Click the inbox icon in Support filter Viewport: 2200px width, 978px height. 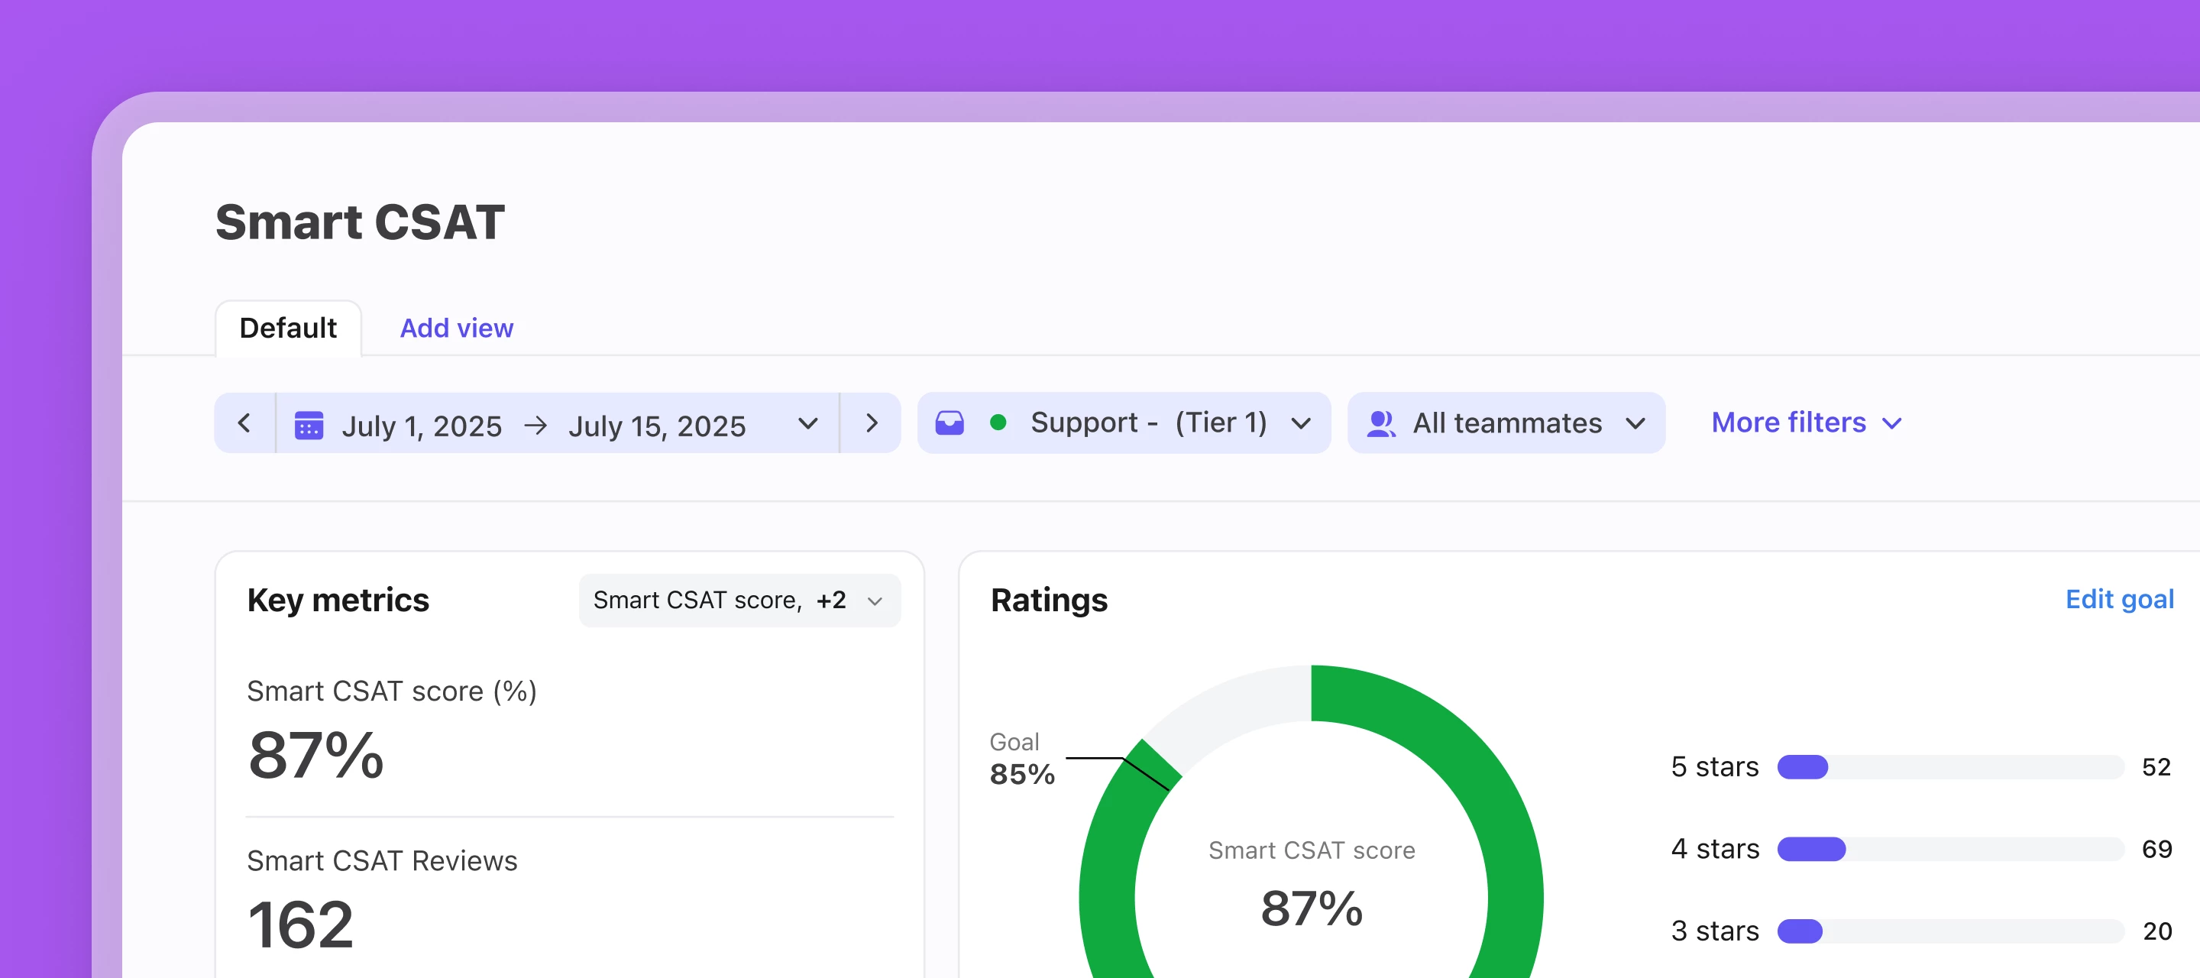click(949, 423)
